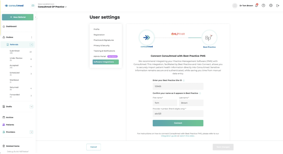Click the Patients people icon

(4, 125)
